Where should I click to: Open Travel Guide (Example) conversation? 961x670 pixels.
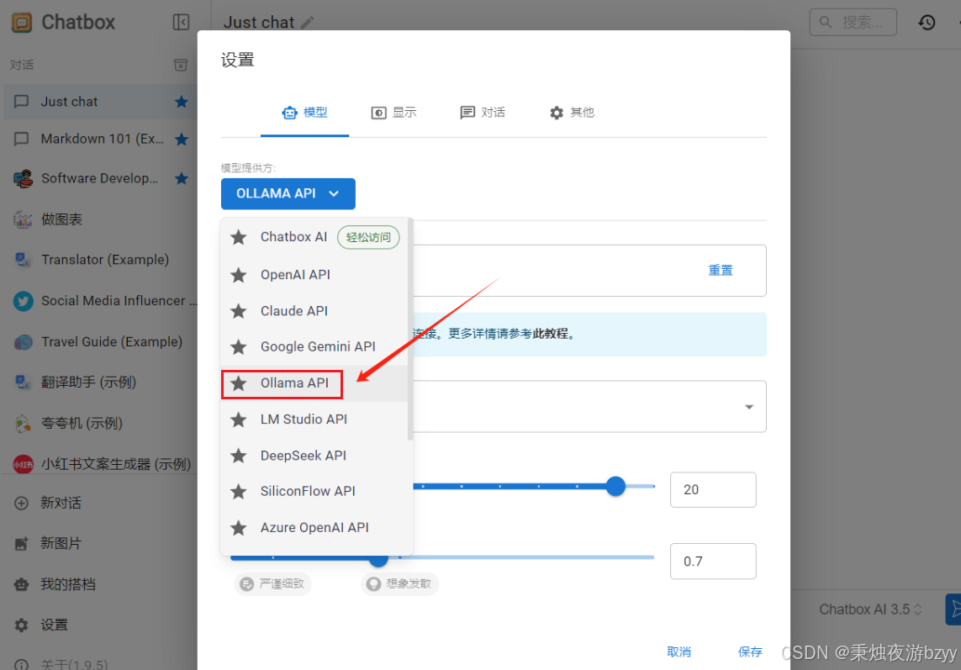pos(98,341)
